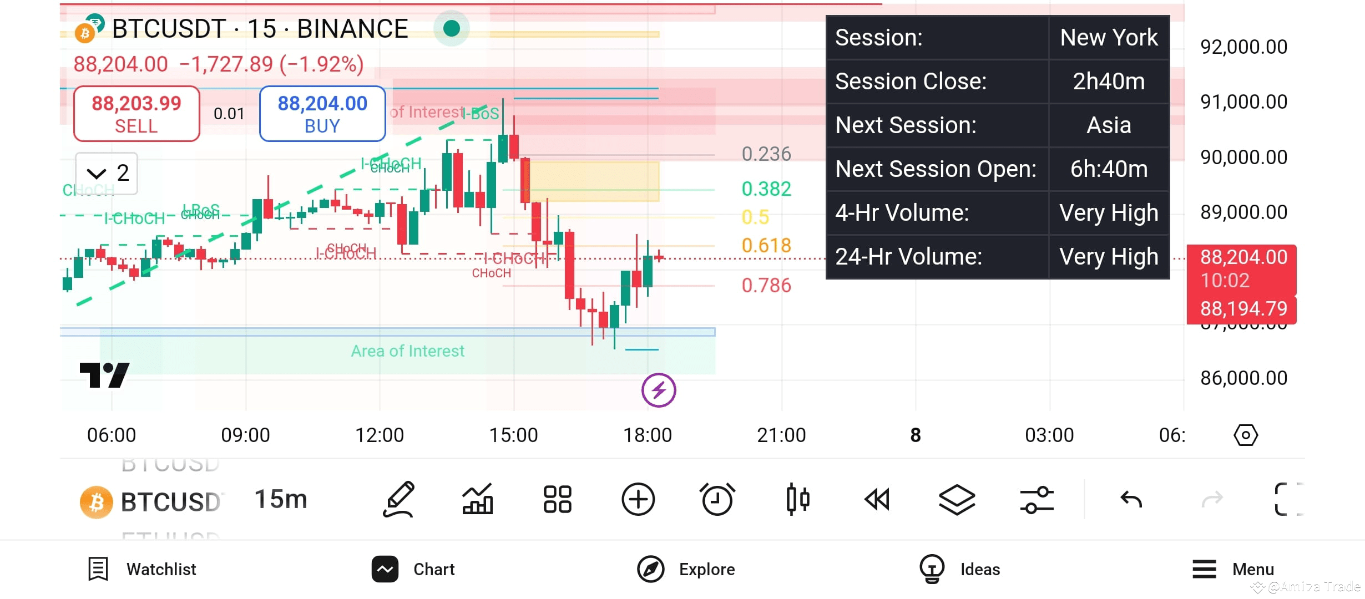This screenshot has width=1365, height=599.
Task: Undo the last chart action
Action: click(x=1129, y=499)
